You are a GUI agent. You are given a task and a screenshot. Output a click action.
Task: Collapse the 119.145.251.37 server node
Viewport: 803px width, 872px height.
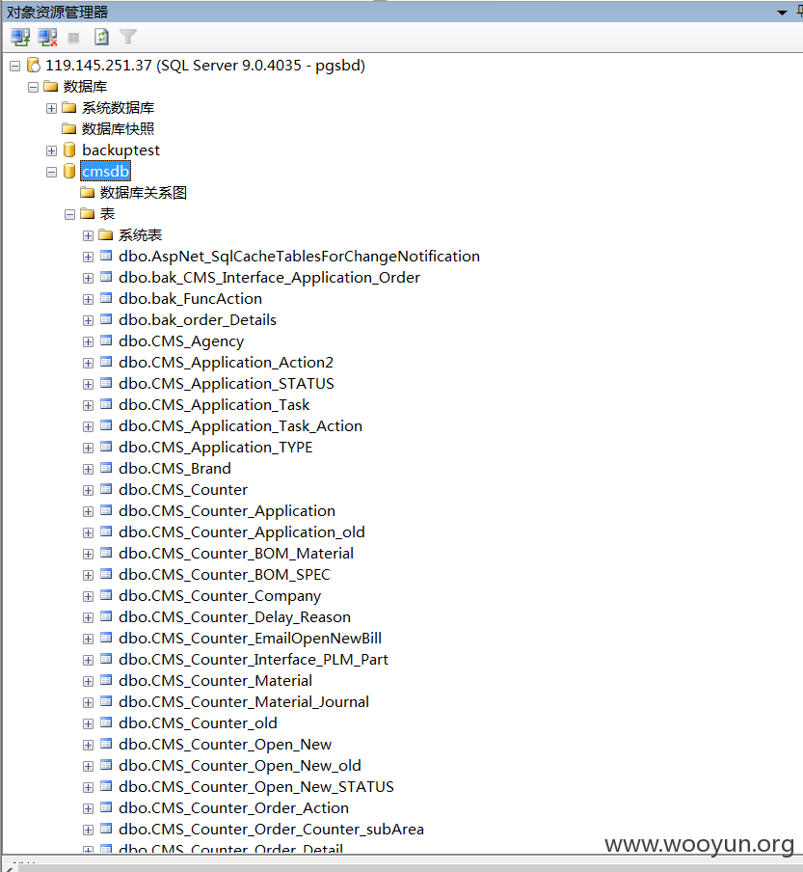(15, 67)
